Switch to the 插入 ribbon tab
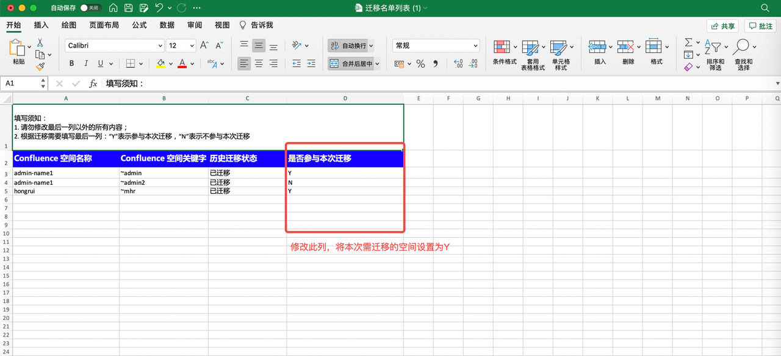Image resolution: width=781 pixels, height=356 pixels. coord(41,25)
